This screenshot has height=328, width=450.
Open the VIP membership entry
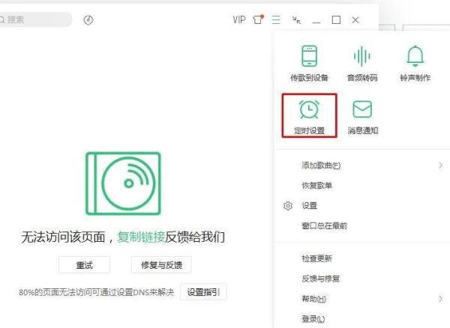tap(239, 19)
